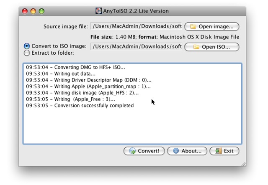Choose the Extract to folder radio button
Viewport: 268px width, 185px height.
tap(27, 53)
